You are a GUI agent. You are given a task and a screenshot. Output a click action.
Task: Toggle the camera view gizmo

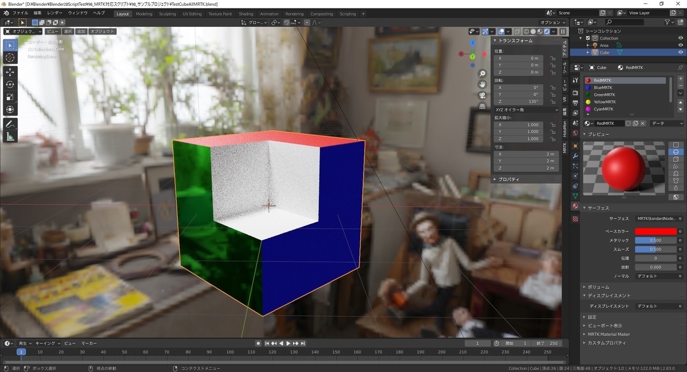tap(483, 95)
